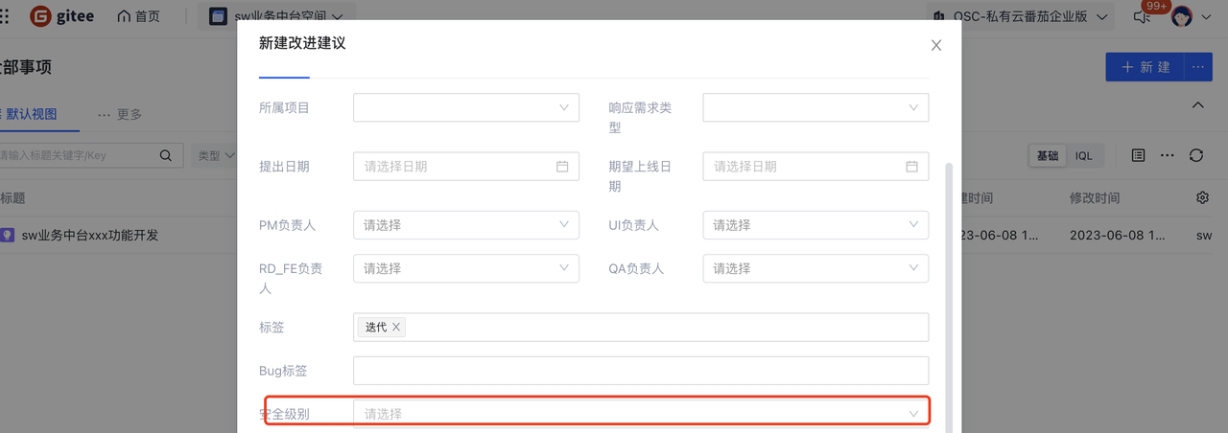Switch to IQL search mode
Screen dimensions: 1228x433
click(1083, 155)
